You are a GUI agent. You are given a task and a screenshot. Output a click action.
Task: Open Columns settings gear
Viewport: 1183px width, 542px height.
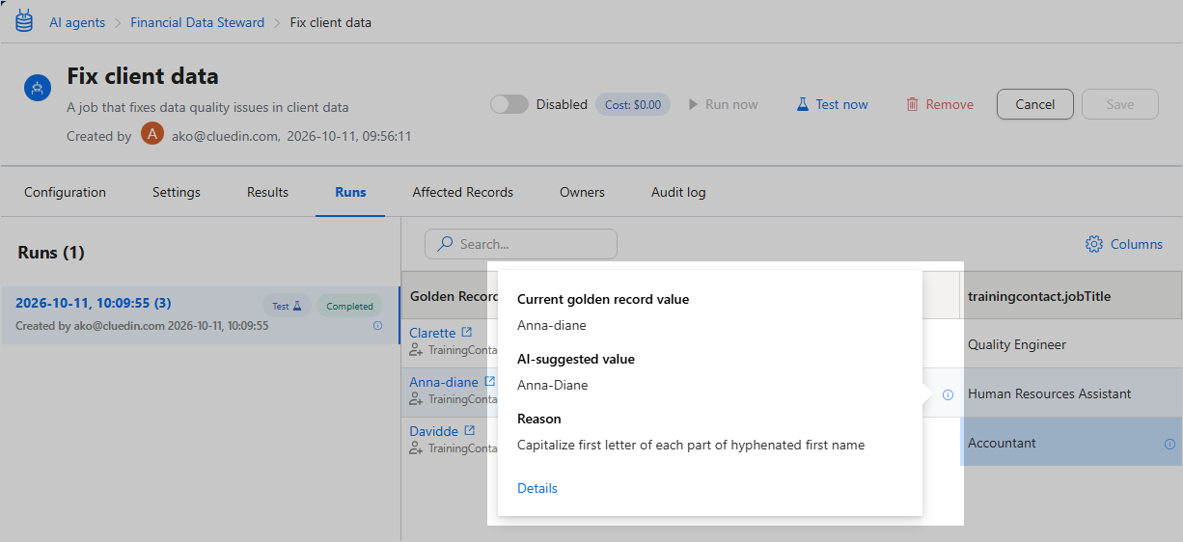pyautogui.click(x=1094, y=244)
